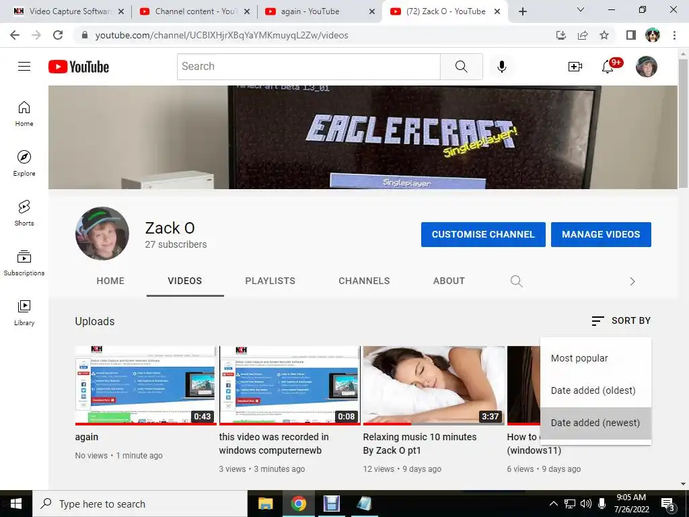Expand the channel tabs with the right chevron
This screenshot has height=517, width=689.
point(632,281)
